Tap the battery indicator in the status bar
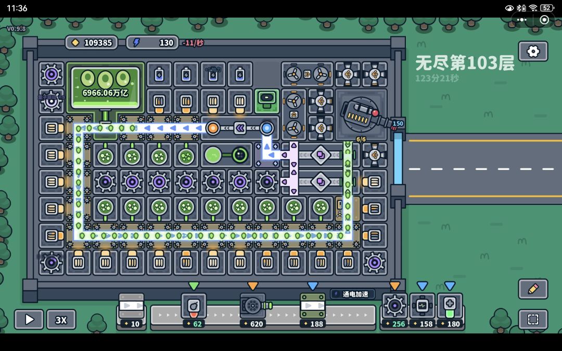This screenshot has width=562, height=351. [547, 8]
